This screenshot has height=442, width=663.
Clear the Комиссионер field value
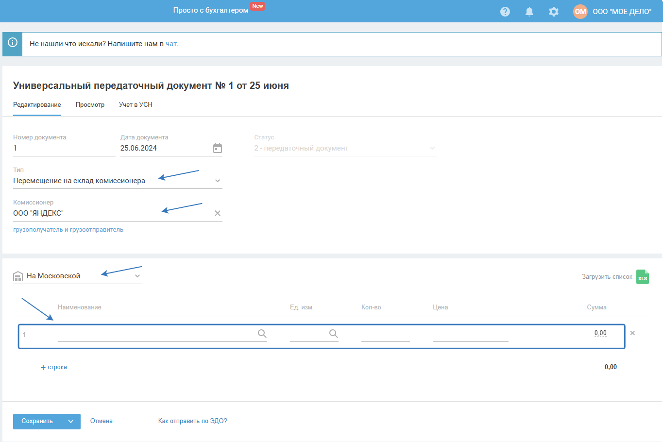tap(218, 213)
